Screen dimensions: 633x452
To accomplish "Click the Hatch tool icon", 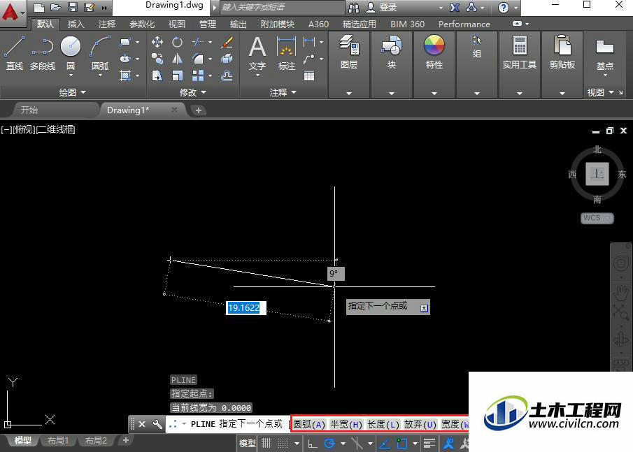I will coord(125,75).
